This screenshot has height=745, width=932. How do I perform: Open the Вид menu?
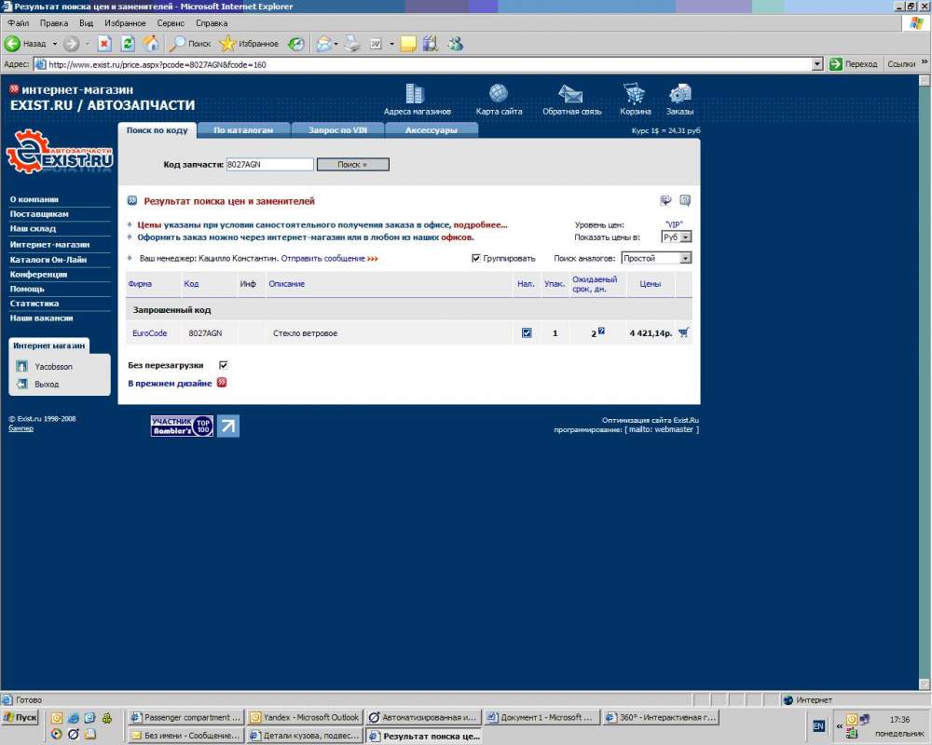pos(86,23)
